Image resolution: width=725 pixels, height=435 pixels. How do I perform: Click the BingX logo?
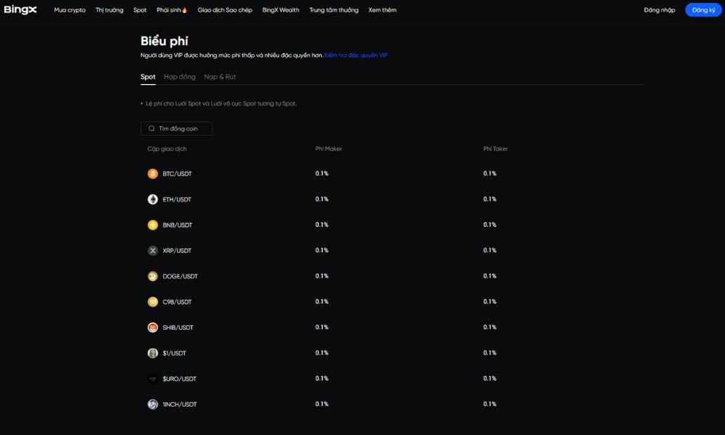tap(20, 10)
